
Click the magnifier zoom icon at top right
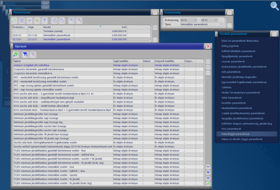tap(275, 6)
